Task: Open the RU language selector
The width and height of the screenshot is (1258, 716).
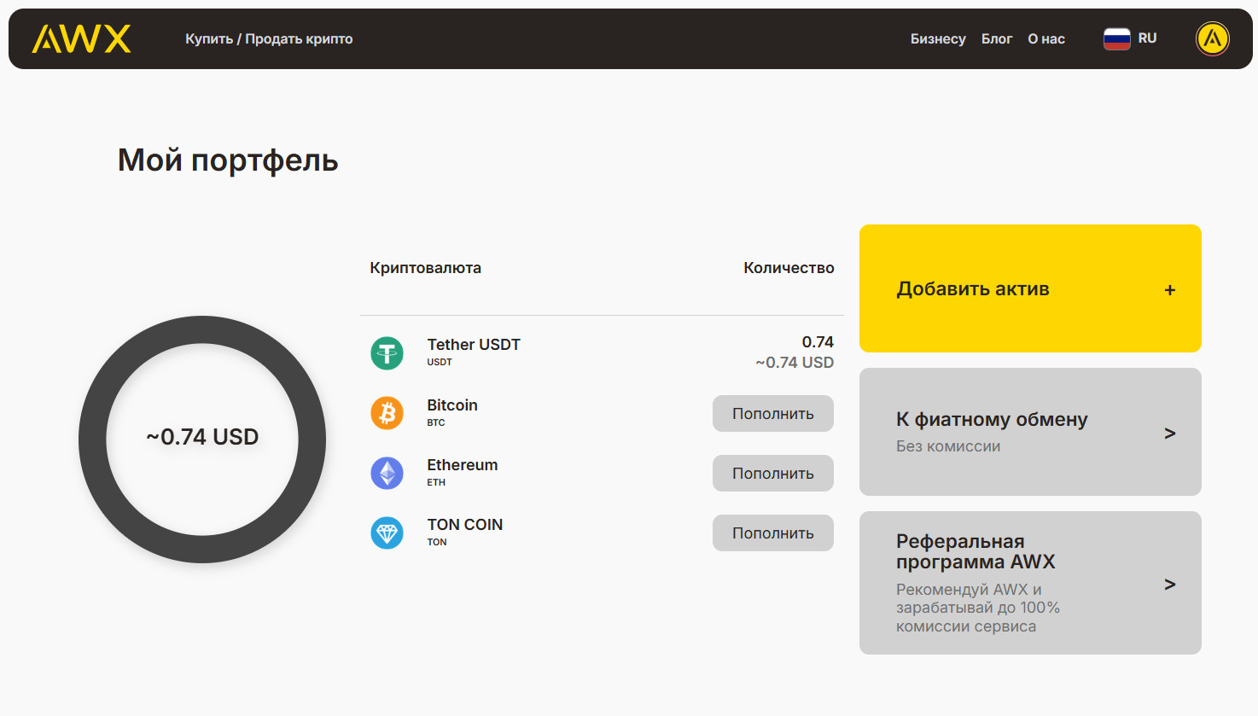Action: pos(1147,38)
